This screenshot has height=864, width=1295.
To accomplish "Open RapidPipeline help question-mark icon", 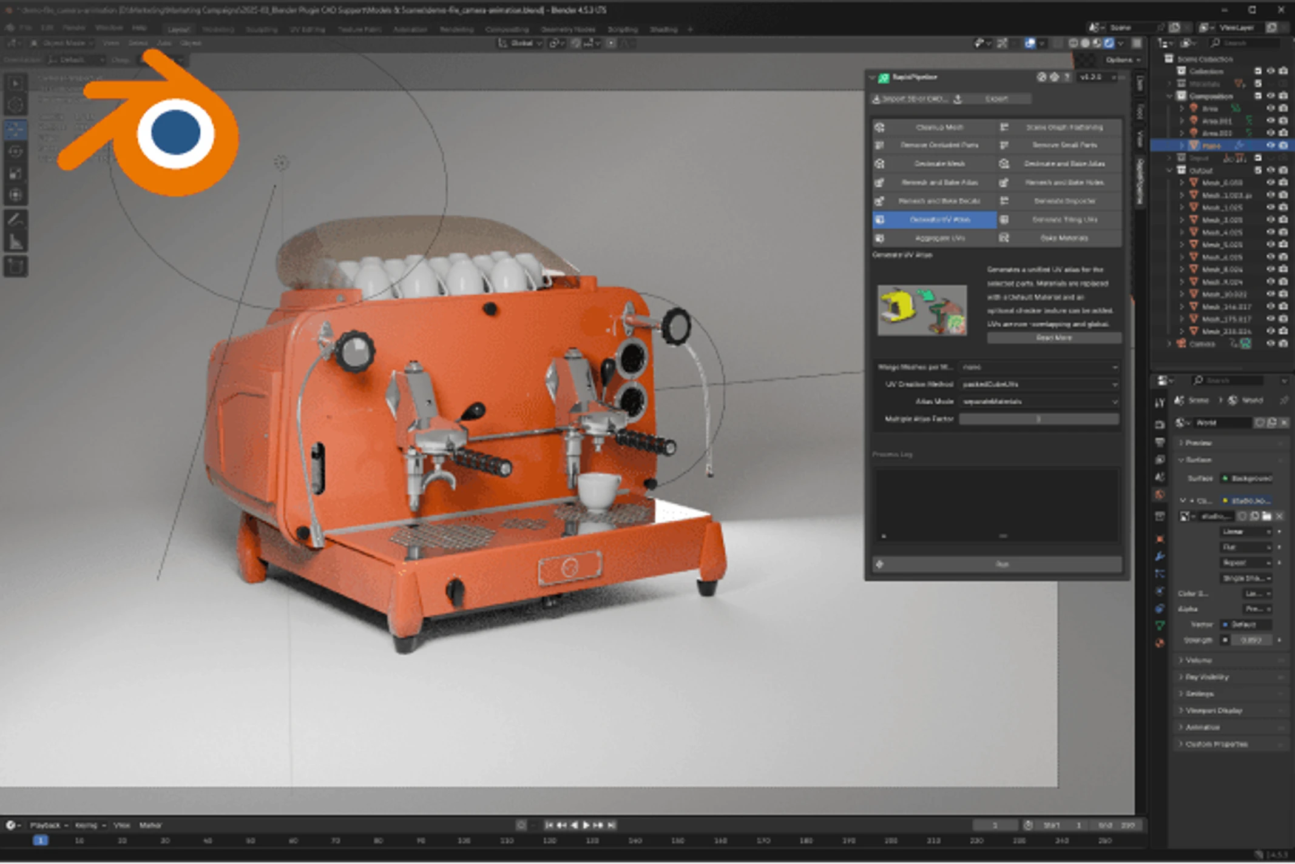I will coord(1067,78).
